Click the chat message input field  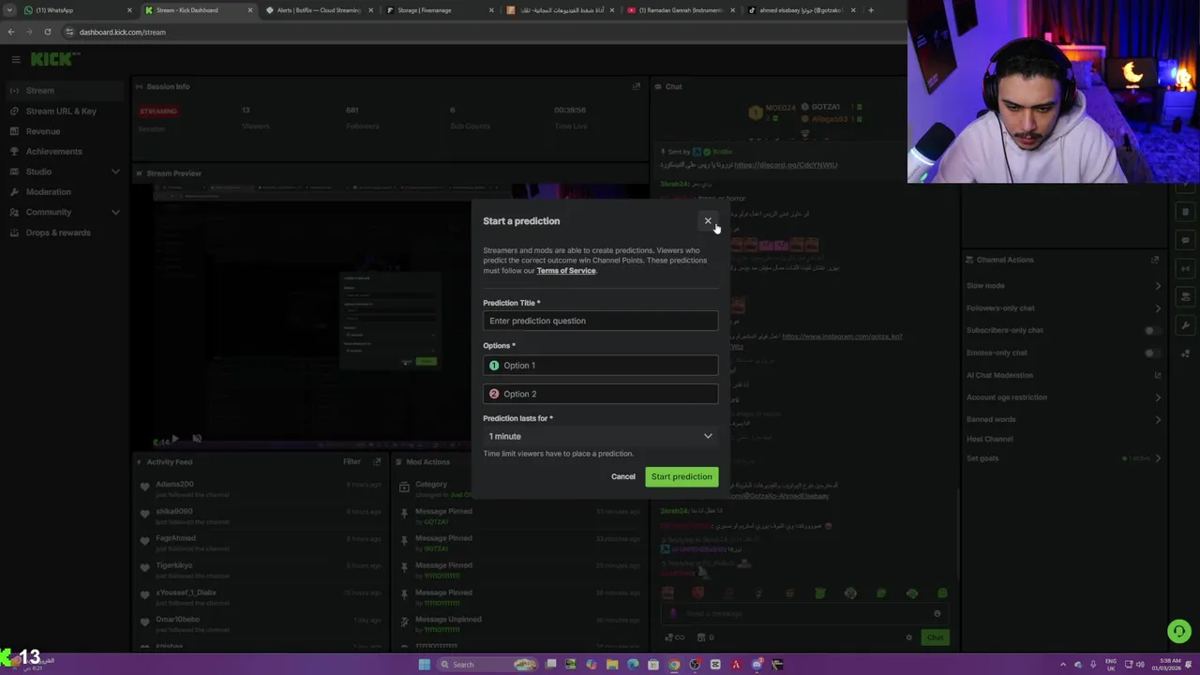(804, 613)
